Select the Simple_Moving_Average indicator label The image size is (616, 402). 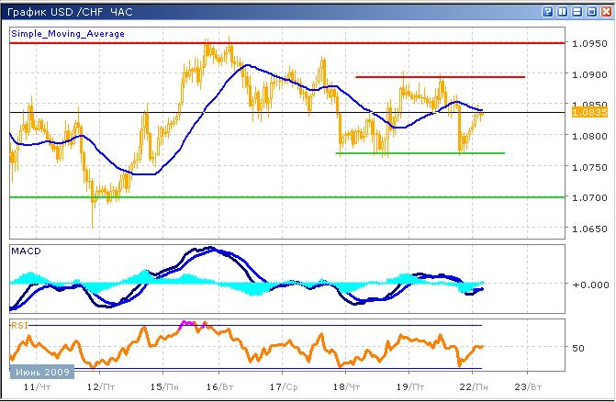57,32
